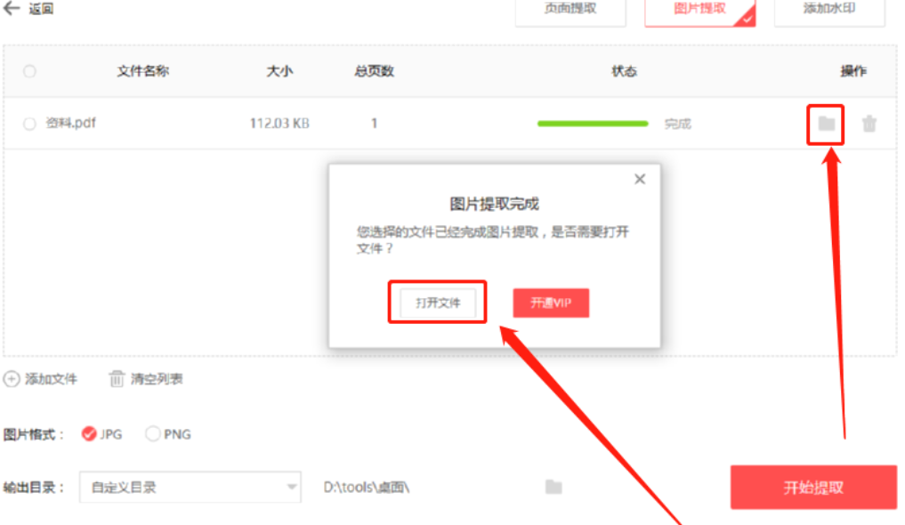Click the 总页数 column header
This screenshot has height=525, width=905.
pyautogui.click(x=374, y=71)
